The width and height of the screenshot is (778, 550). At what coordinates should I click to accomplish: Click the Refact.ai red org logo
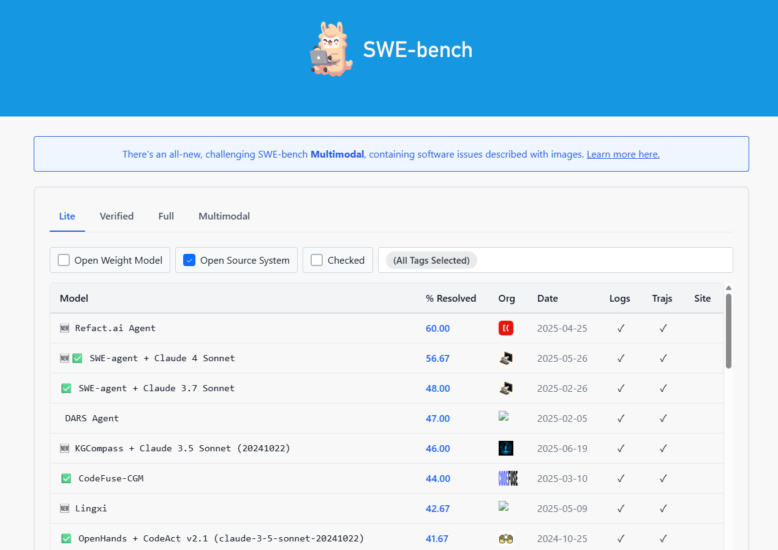506,328
